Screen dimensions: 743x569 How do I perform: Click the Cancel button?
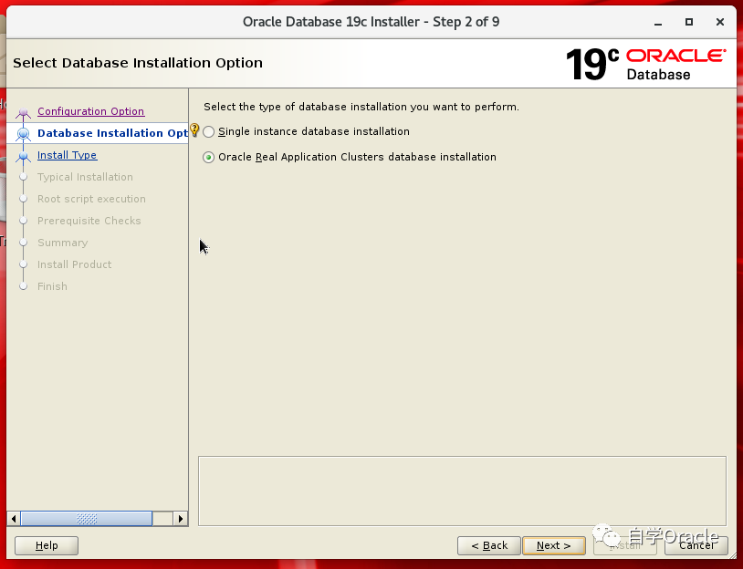pyautogui.click(x=696, y=546)
